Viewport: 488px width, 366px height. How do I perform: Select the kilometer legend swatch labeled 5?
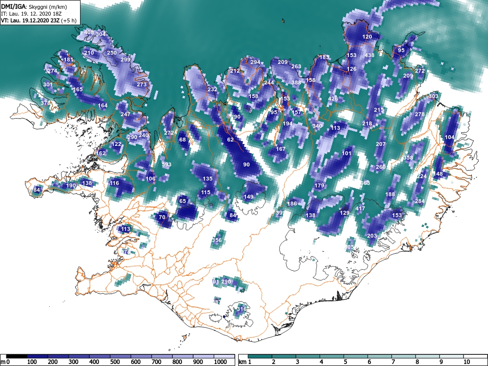click(356, 356)
